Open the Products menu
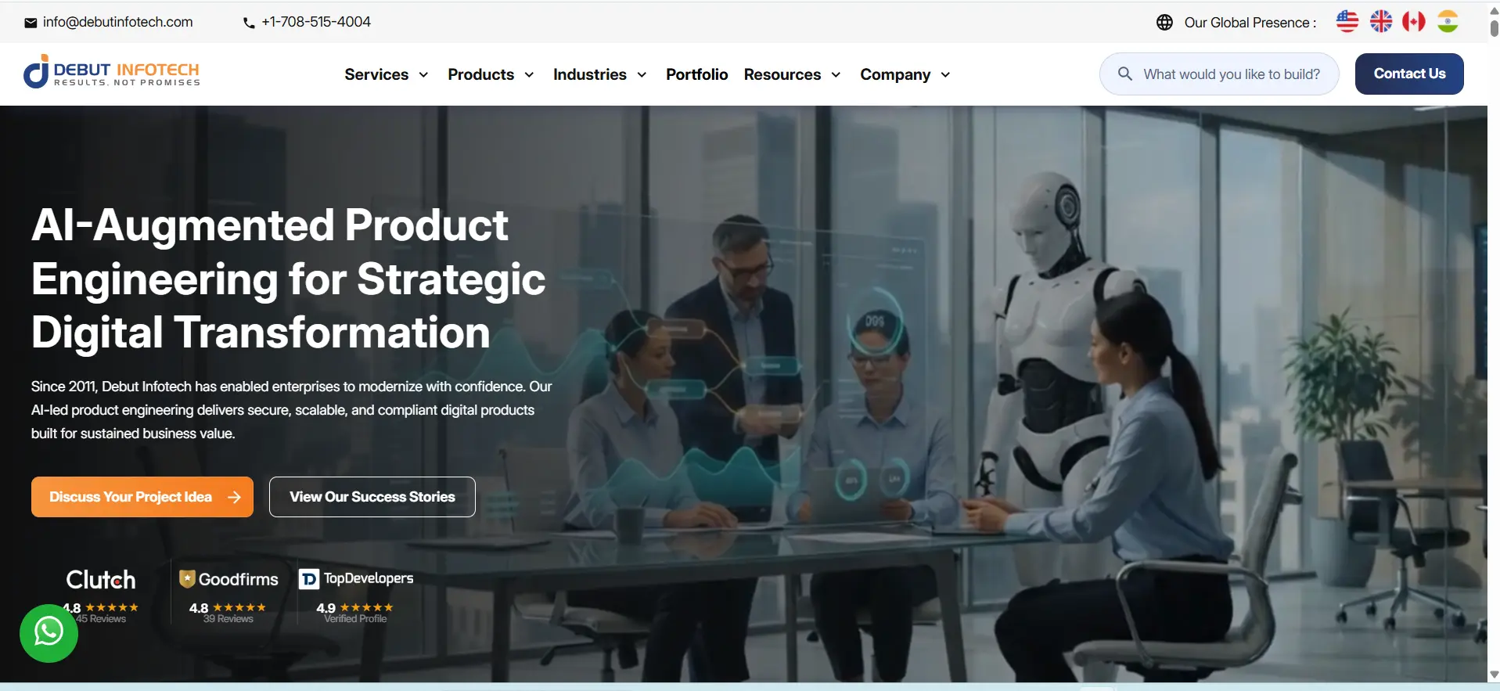Image resolution: width=1500 pixels, height=691 pixels. point(480,74)
